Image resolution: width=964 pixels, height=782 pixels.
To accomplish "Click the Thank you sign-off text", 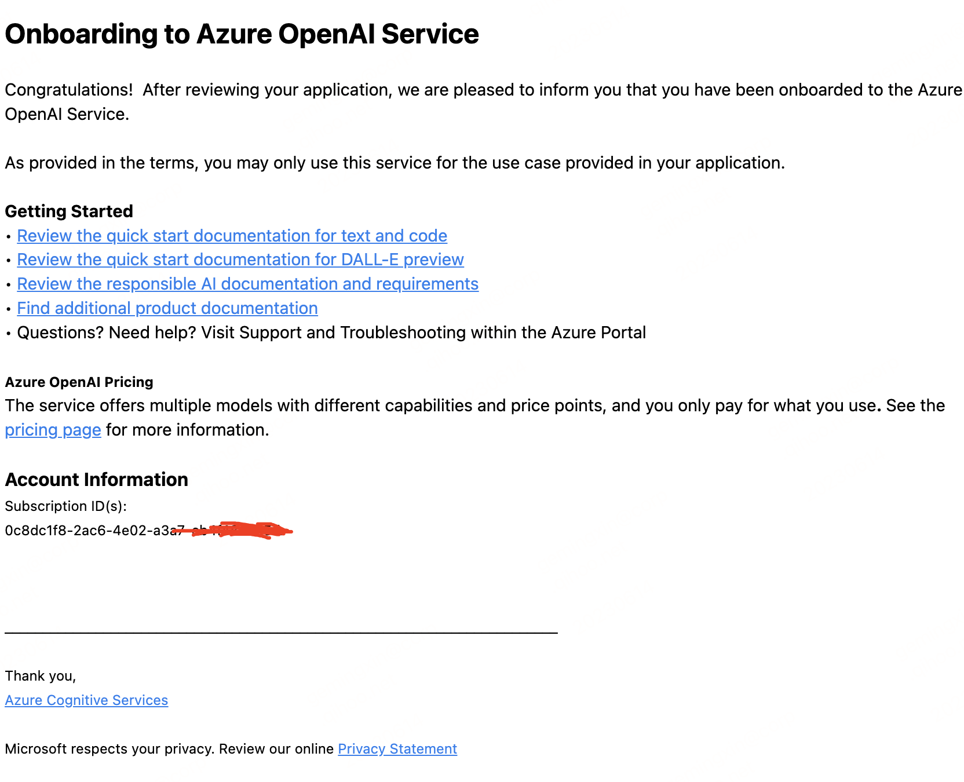I will click(x=41, y=676).
